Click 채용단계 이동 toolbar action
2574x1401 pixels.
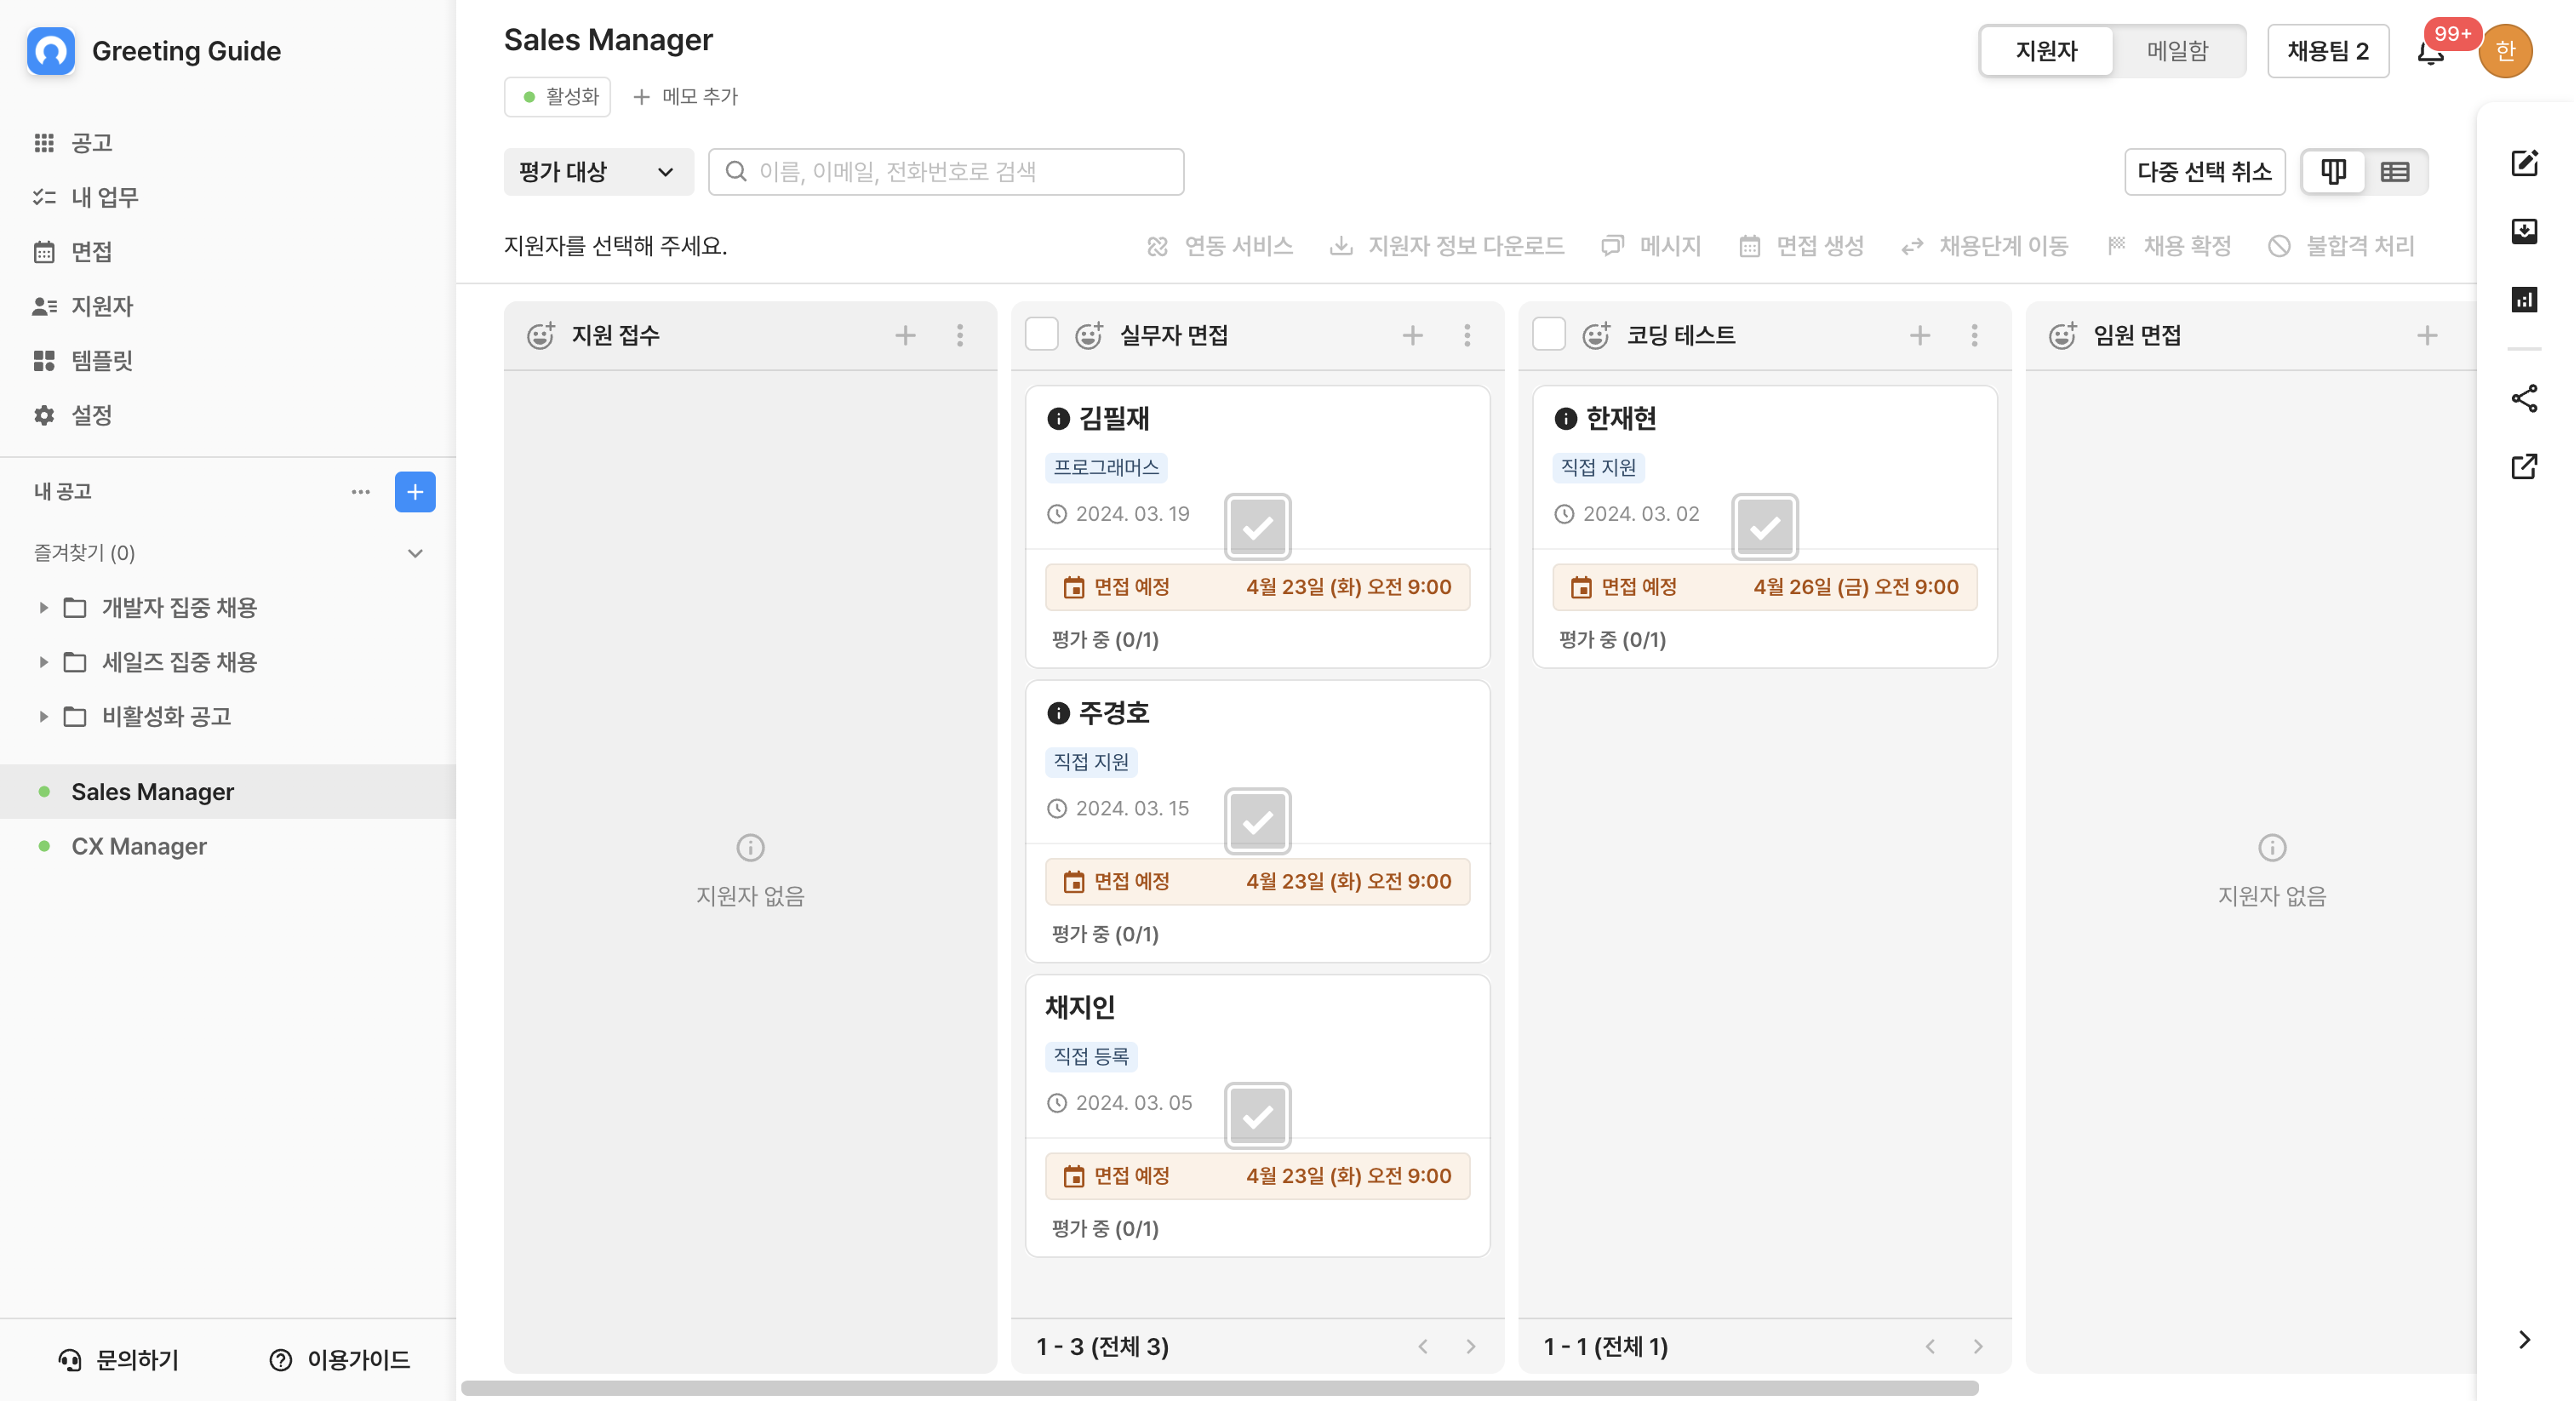(x=1984, y=246)
